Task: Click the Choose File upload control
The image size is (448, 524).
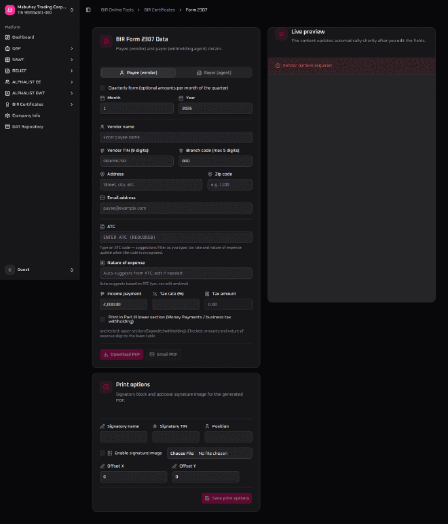Action: [x=182, y=453]
